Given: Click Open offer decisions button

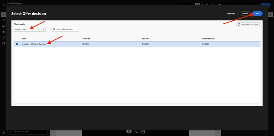Looking at the screenshot, I should pos(248,25).
